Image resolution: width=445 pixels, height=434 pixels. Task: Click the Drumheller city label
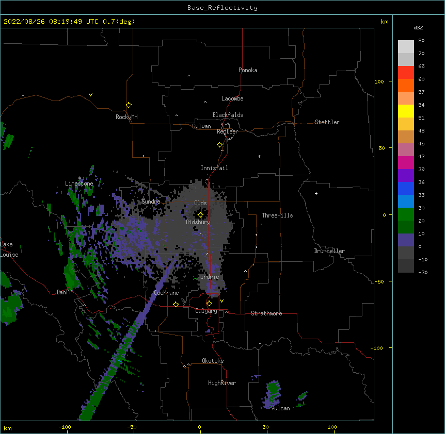pos(329,251)
